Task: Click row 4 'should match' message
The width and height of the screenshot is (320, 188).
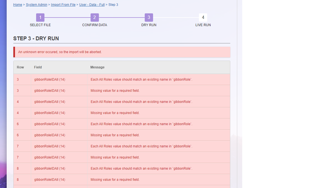Action: [141, 102]
